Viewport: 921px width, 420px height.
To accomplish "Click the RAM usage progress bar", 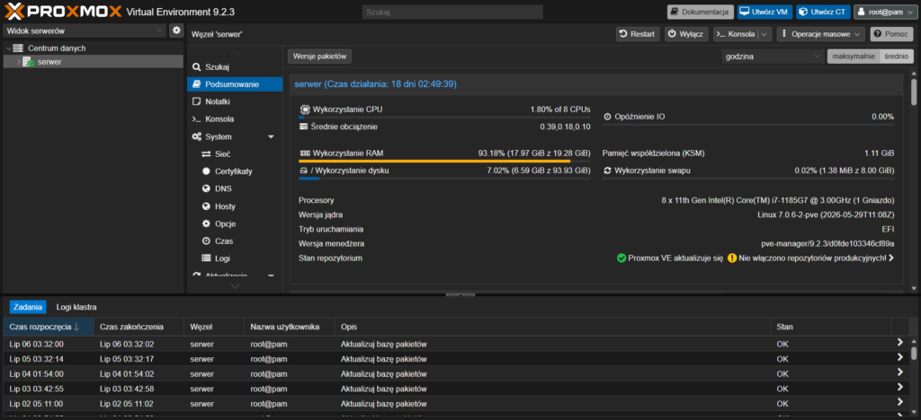I will point(444,161).
